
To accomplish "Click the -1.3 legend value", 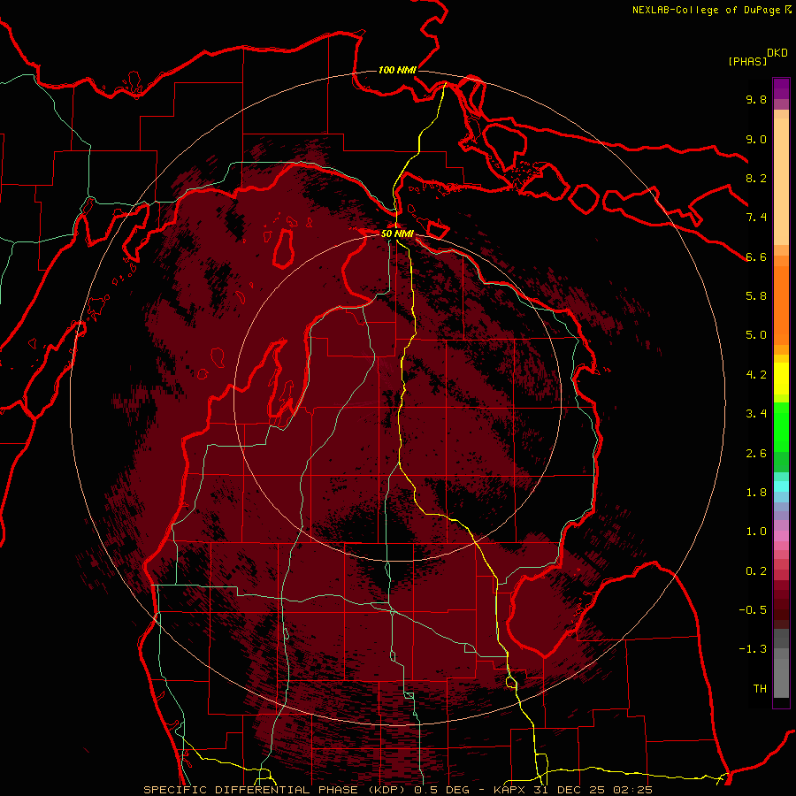I will click(753, 649).
